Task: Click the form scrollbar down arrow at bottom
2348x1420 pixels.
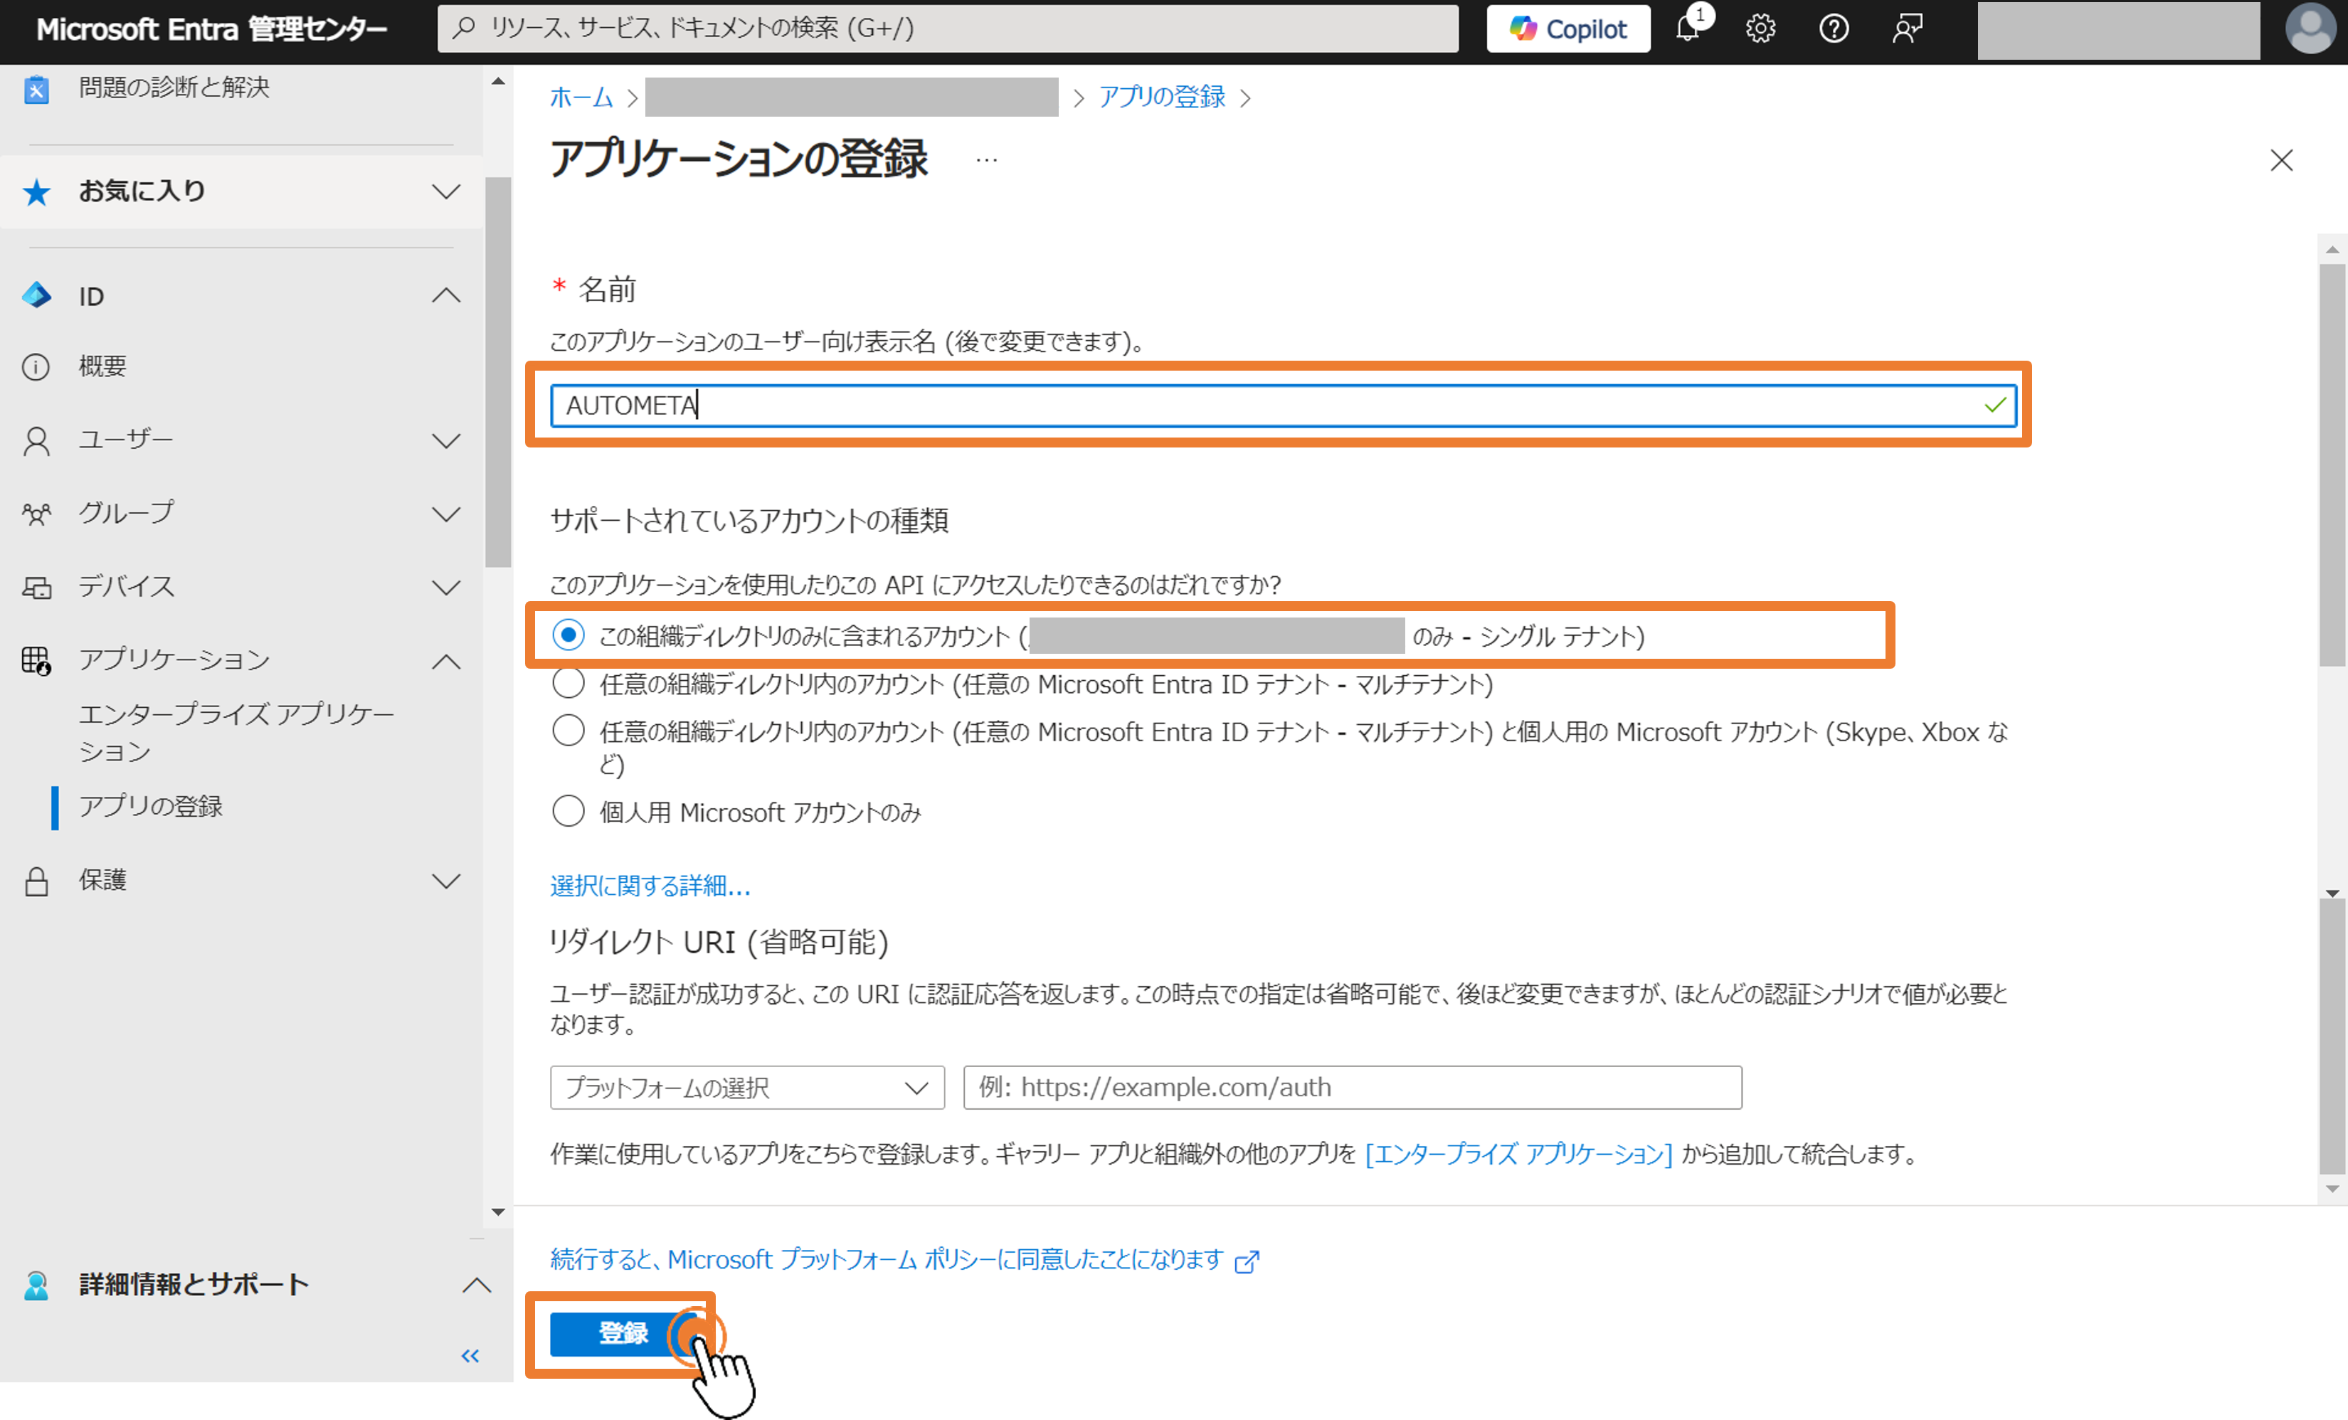Action: point(2332,1189)
